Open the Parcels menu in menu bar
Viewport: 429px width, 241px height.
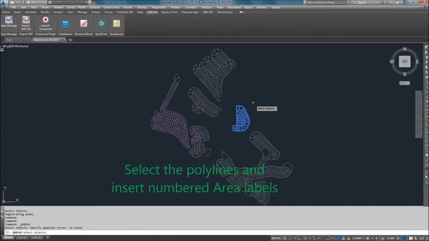127,7
